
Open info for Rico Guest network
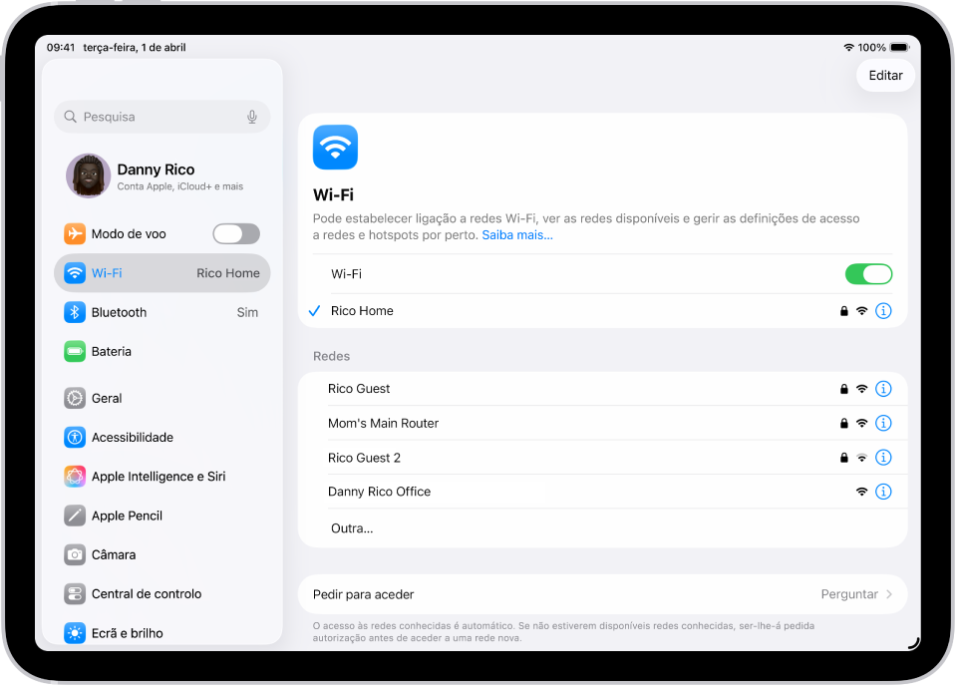(x=883, y=389)
